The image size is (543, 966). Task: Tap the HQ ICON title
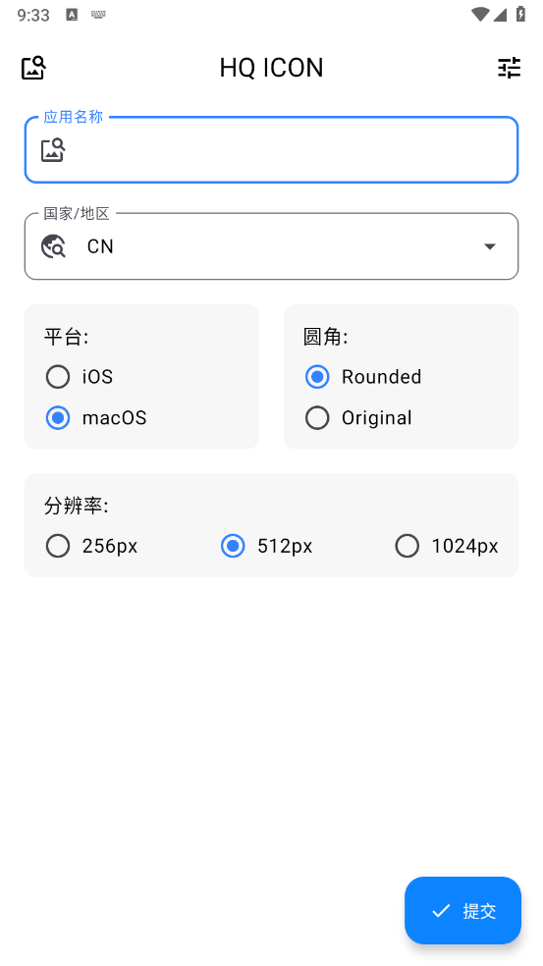click(x=271, y=68)
